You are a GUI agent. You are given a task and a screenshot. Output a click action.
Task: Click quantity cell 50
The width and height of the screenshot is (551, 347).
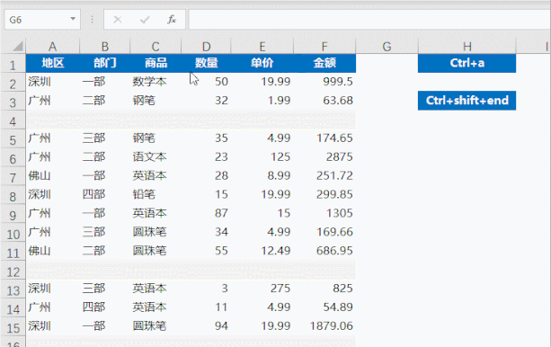click(206, 82)
